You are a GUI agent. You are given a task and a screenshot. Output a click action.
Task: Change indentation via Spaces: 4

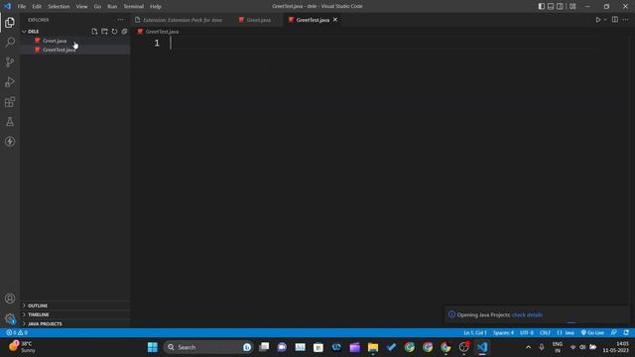(503, 333)
